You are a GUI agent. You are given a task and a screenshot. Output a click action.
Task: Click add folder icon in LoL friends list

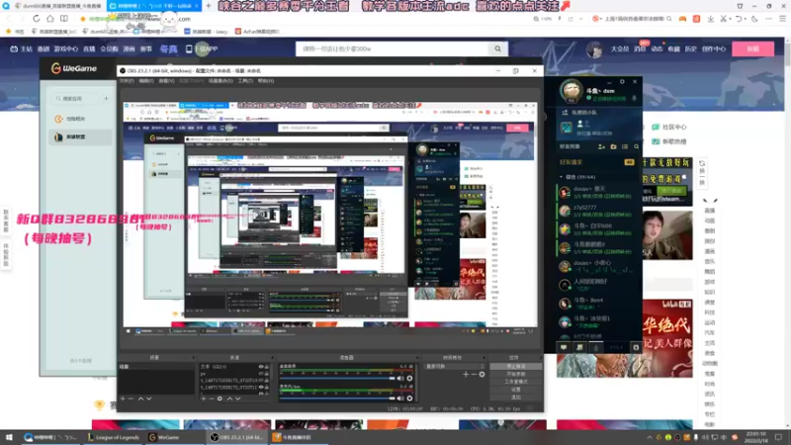pyautogui.click(x=613, y=146)
